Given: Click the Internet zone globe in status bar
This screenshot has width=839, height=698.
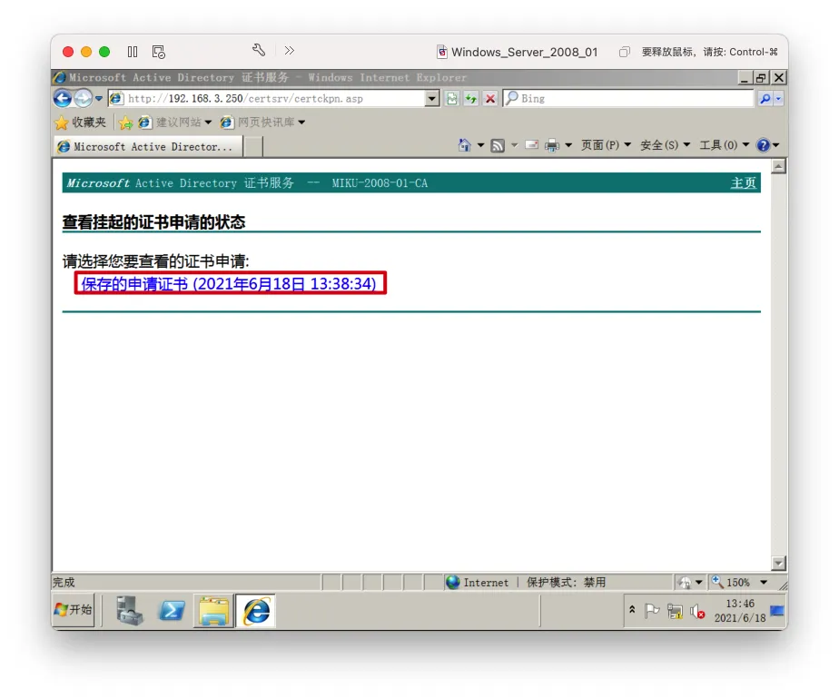Looking at the screenshot, I should click(x=453, y=582).
